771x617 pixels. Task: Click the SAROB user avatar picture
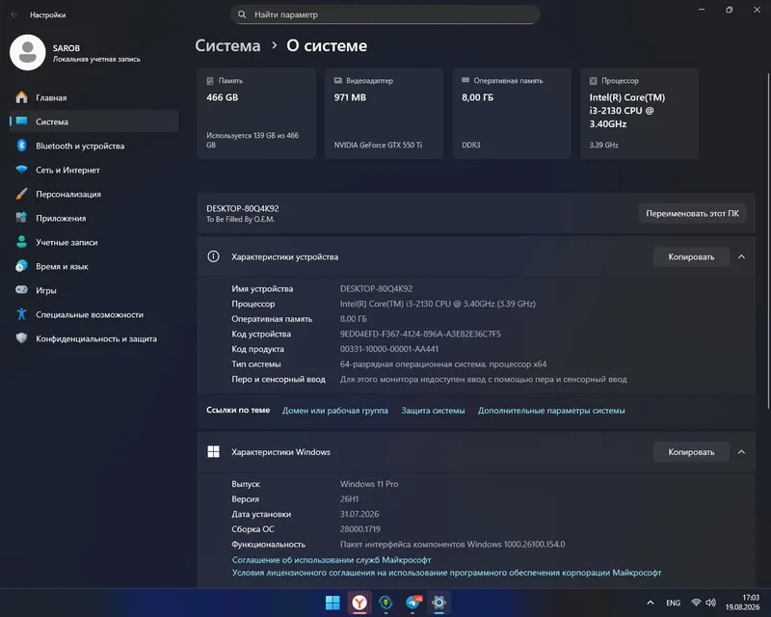(28, 52)
